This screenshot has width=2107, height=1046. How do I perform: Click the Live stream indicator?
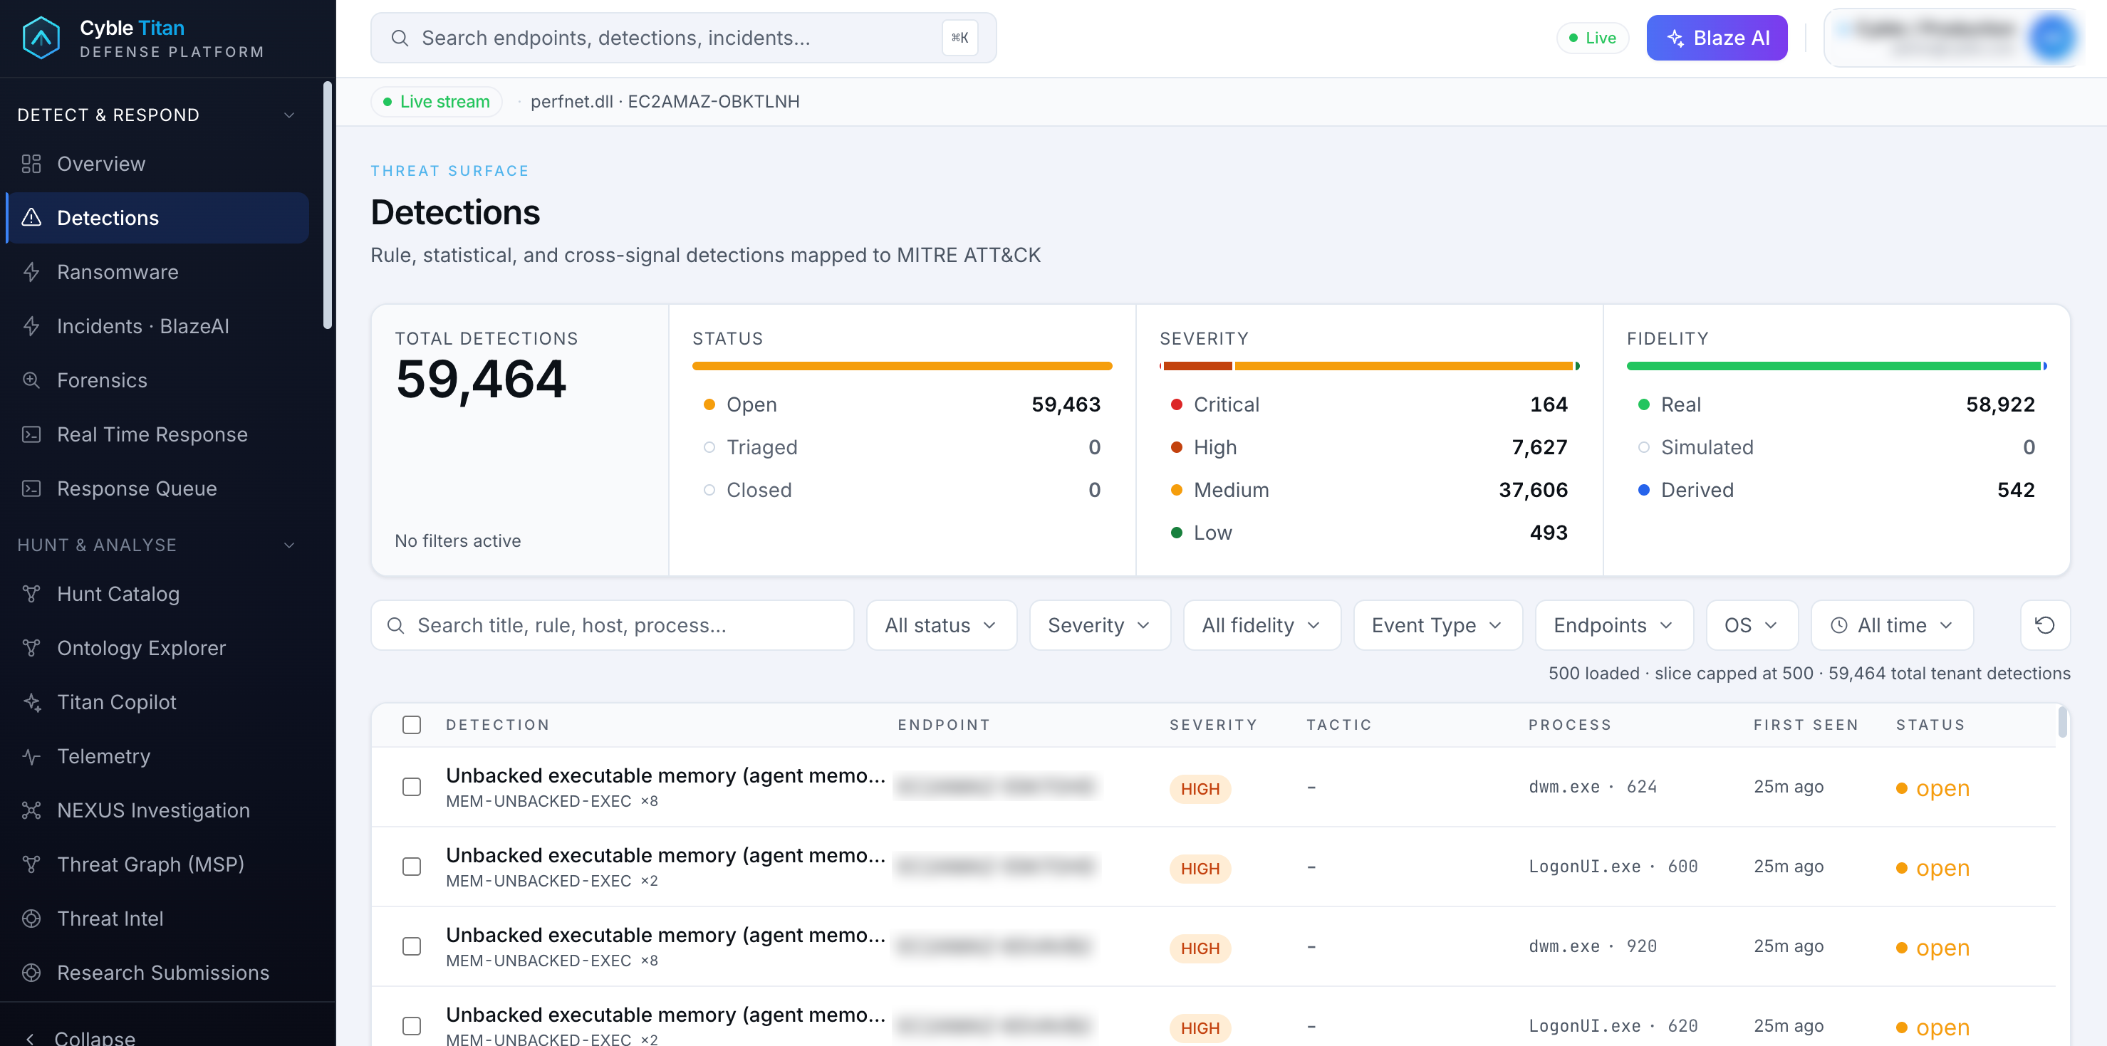(x=436, y=101)
